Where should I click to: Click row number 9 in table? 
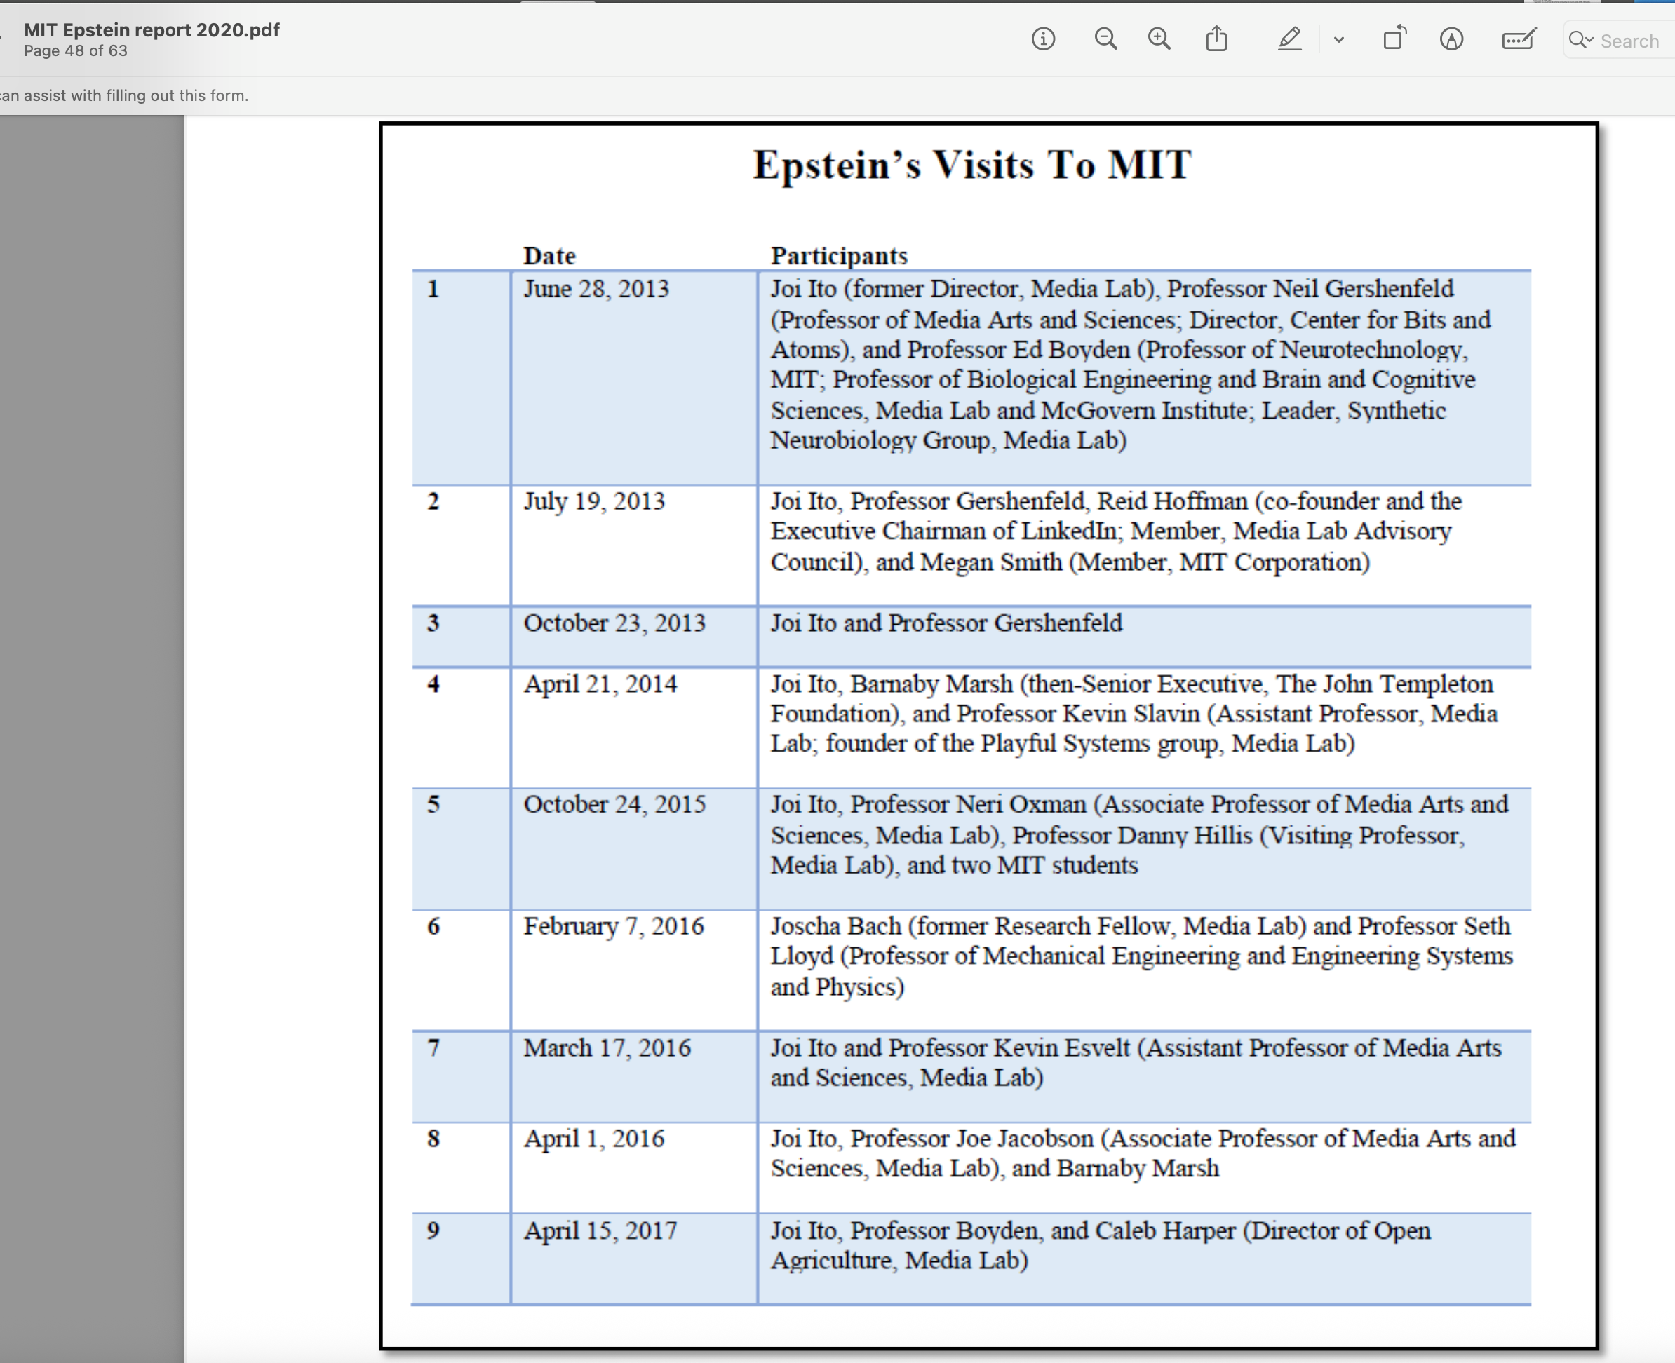click(x=433, y=1230)
